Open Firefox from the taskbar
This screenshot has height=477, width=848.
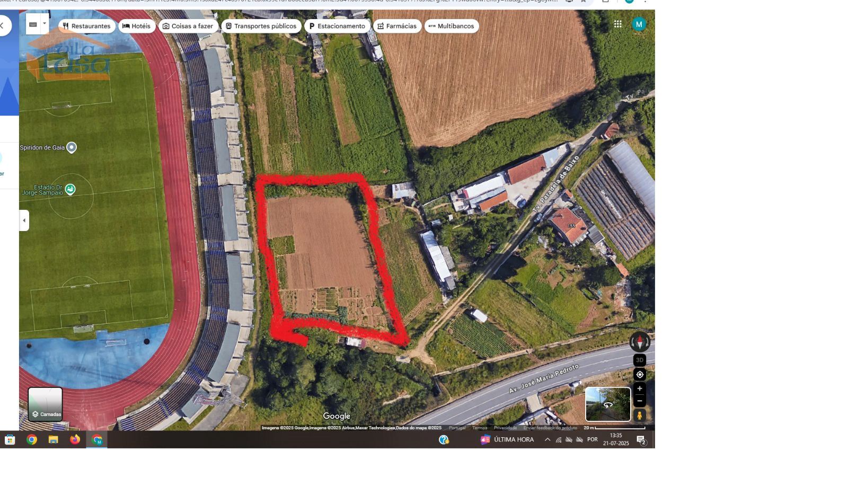(x=75, y=439)
